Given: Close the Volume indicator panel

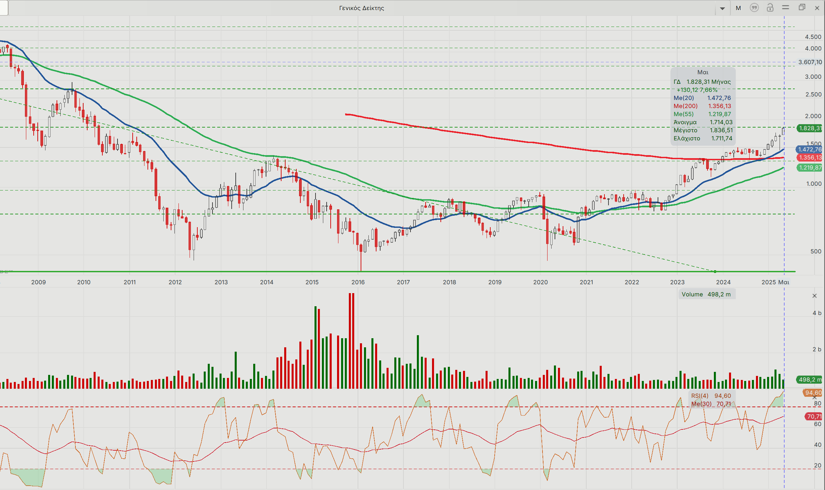Looking at the screenshot, I should click(x=815, y=296).
